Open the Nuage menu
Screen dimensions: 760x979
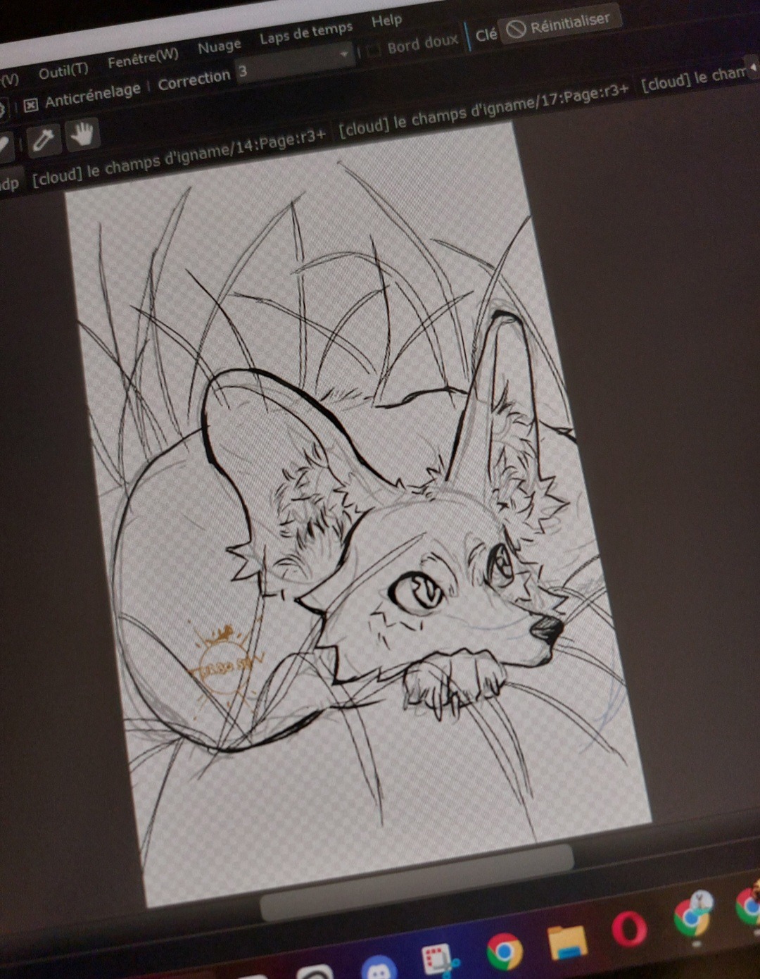point(220,46)
